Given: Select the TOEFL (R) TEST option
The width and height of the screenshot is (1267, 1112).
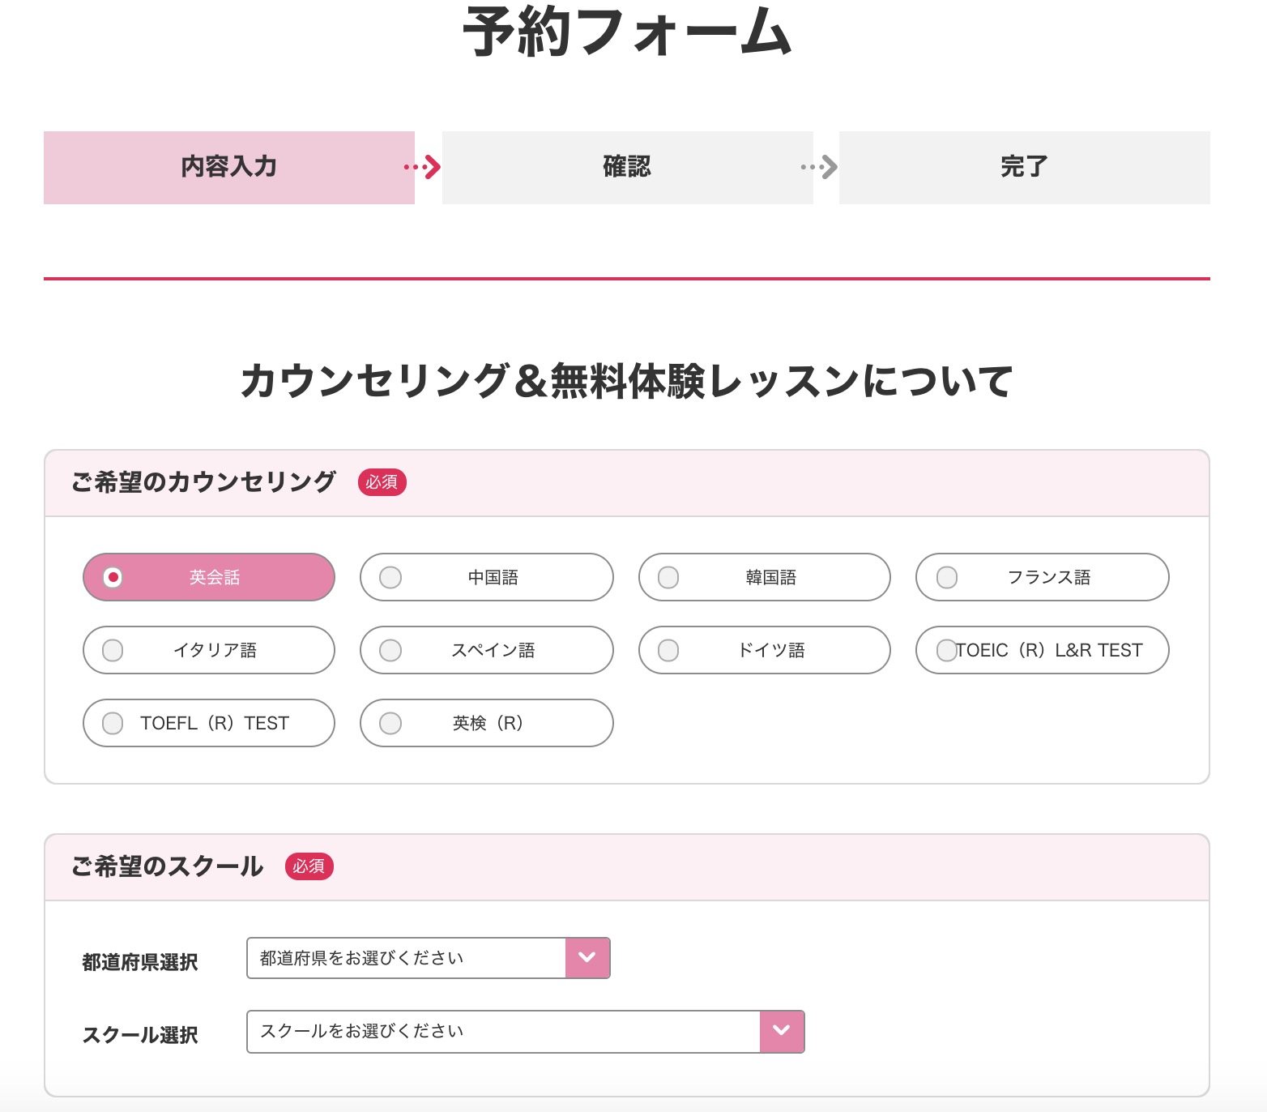Looking at the screenshot, I should tap(209, 723).
